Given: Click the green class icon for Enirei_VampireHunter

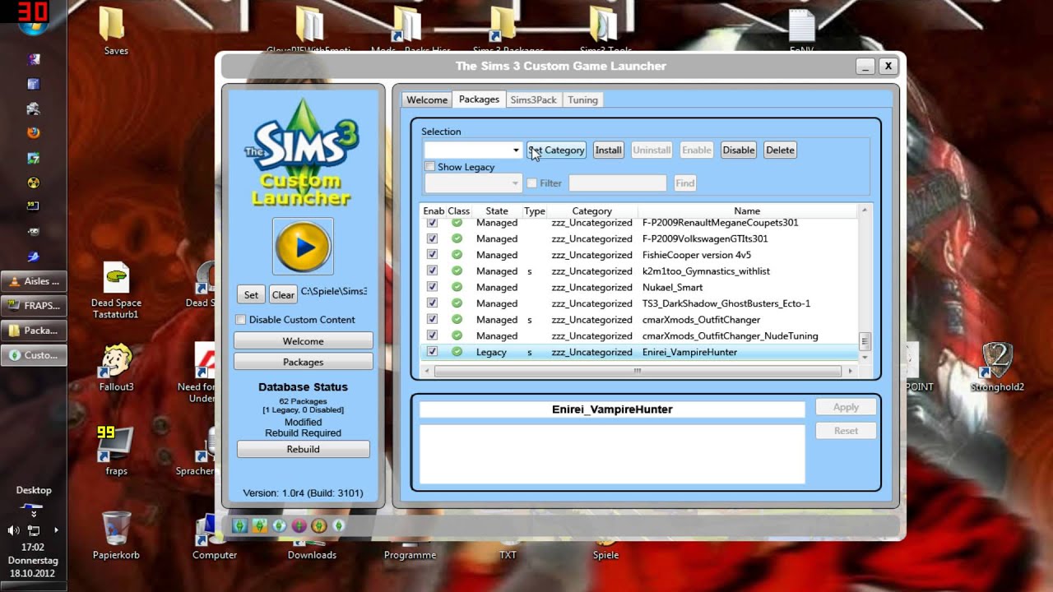Looking at the screenshot, I should pos(457,352).
